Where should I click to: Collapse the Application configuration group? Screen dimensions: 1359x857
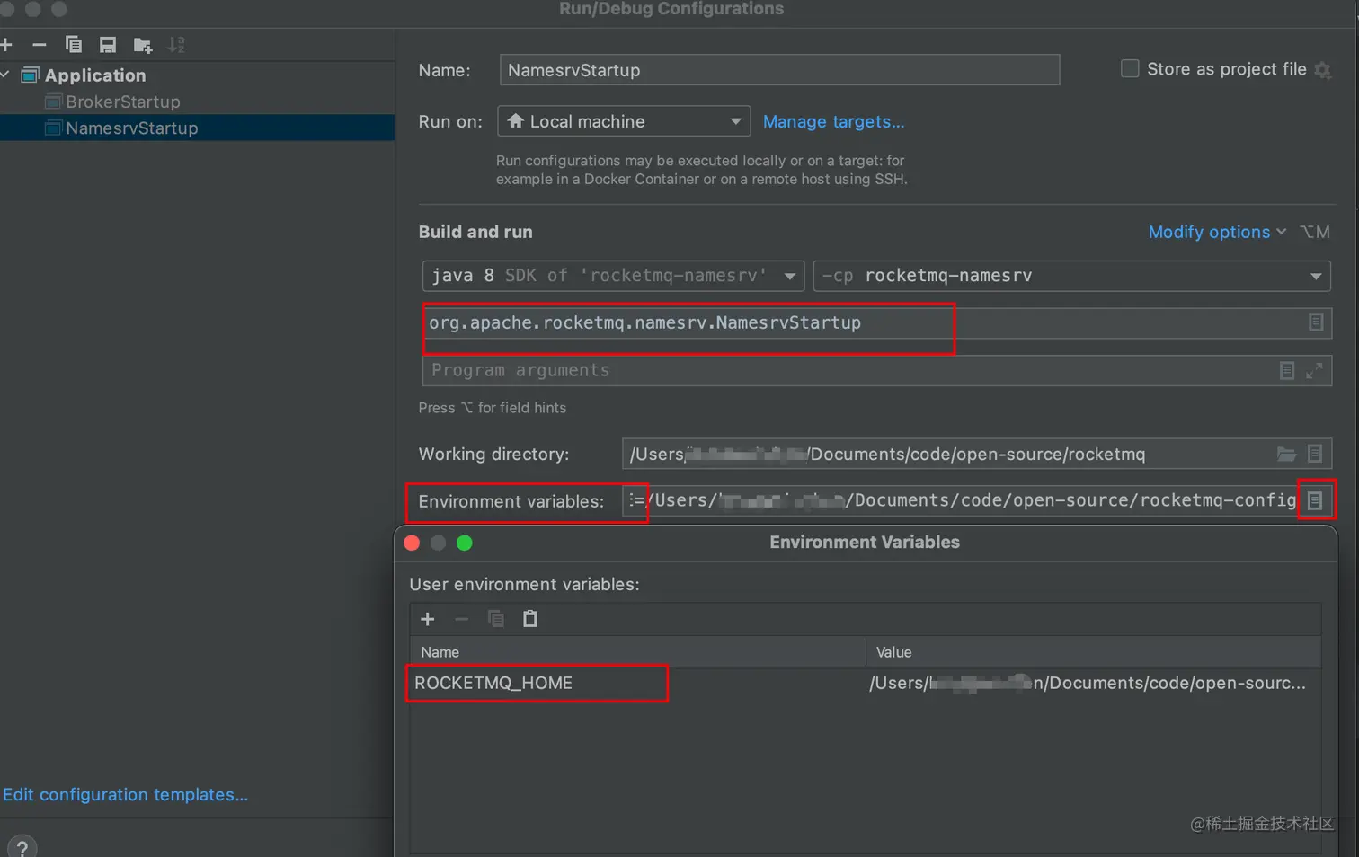click(x=4, y=75)
